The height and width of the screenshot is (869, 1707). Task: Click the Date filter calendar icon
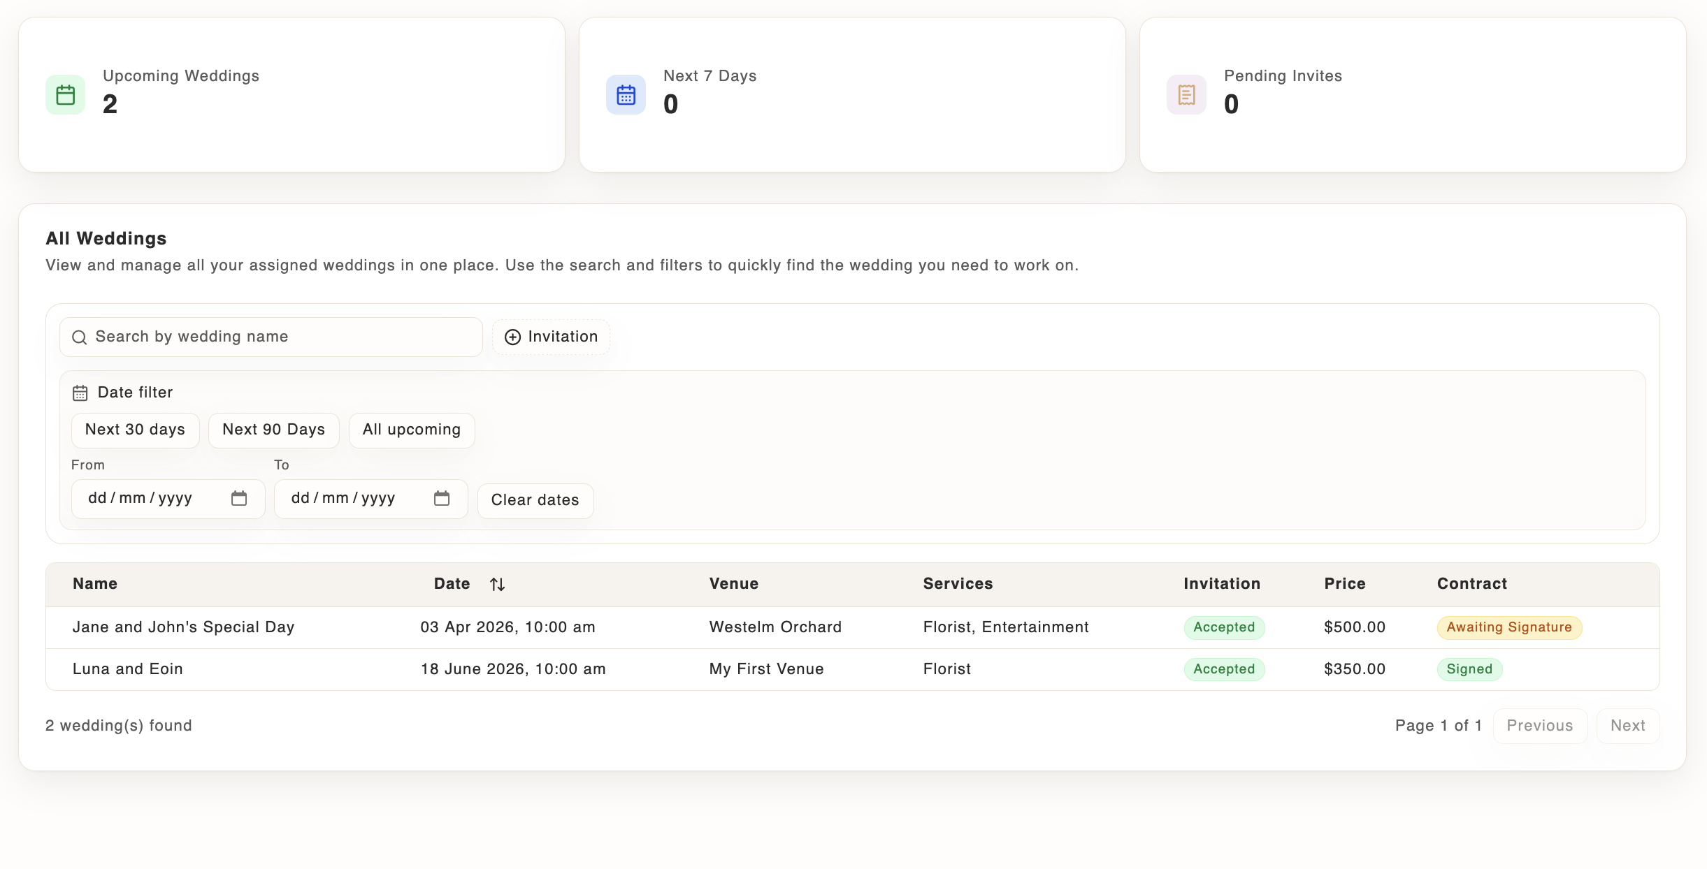pyautogui.click(x=80, y=393)
